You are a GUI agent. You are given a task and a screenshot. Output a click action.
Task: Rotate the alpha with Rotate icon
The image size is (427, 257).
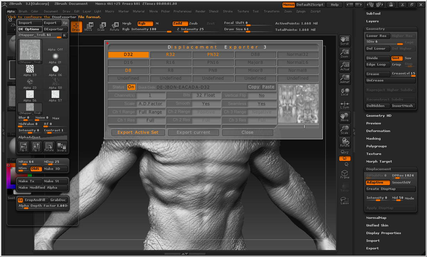point(49,146)
